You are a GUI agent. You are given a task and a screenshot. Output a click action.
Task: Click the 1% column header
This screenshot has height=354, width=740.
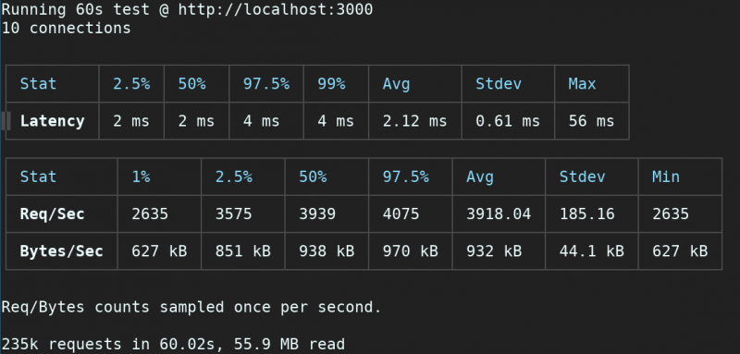[141, 177]
